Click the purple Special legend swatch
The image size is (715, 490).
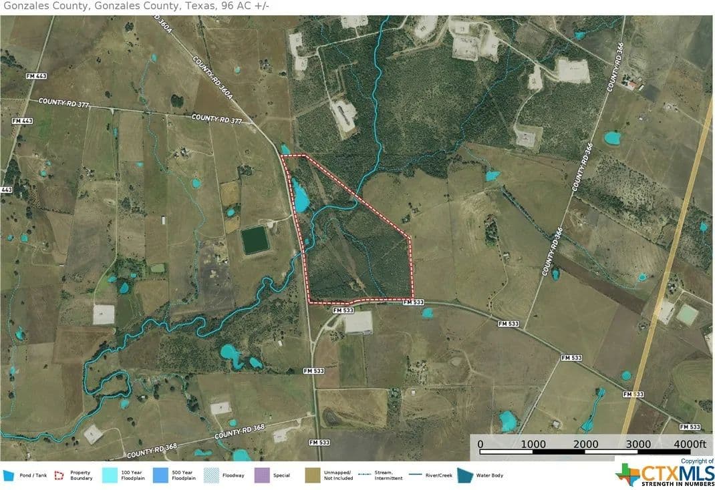pyautogui.click(x=262, y=475)
